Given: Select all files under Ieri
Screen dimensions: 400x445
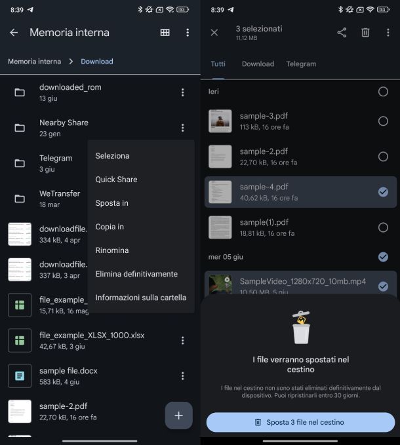Looking at the screenshot, I should pos(383,91).
